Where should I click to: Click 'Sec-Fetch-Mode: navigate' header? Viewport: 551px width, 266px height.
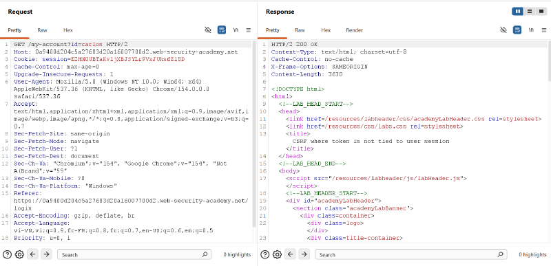coord(56,141)
